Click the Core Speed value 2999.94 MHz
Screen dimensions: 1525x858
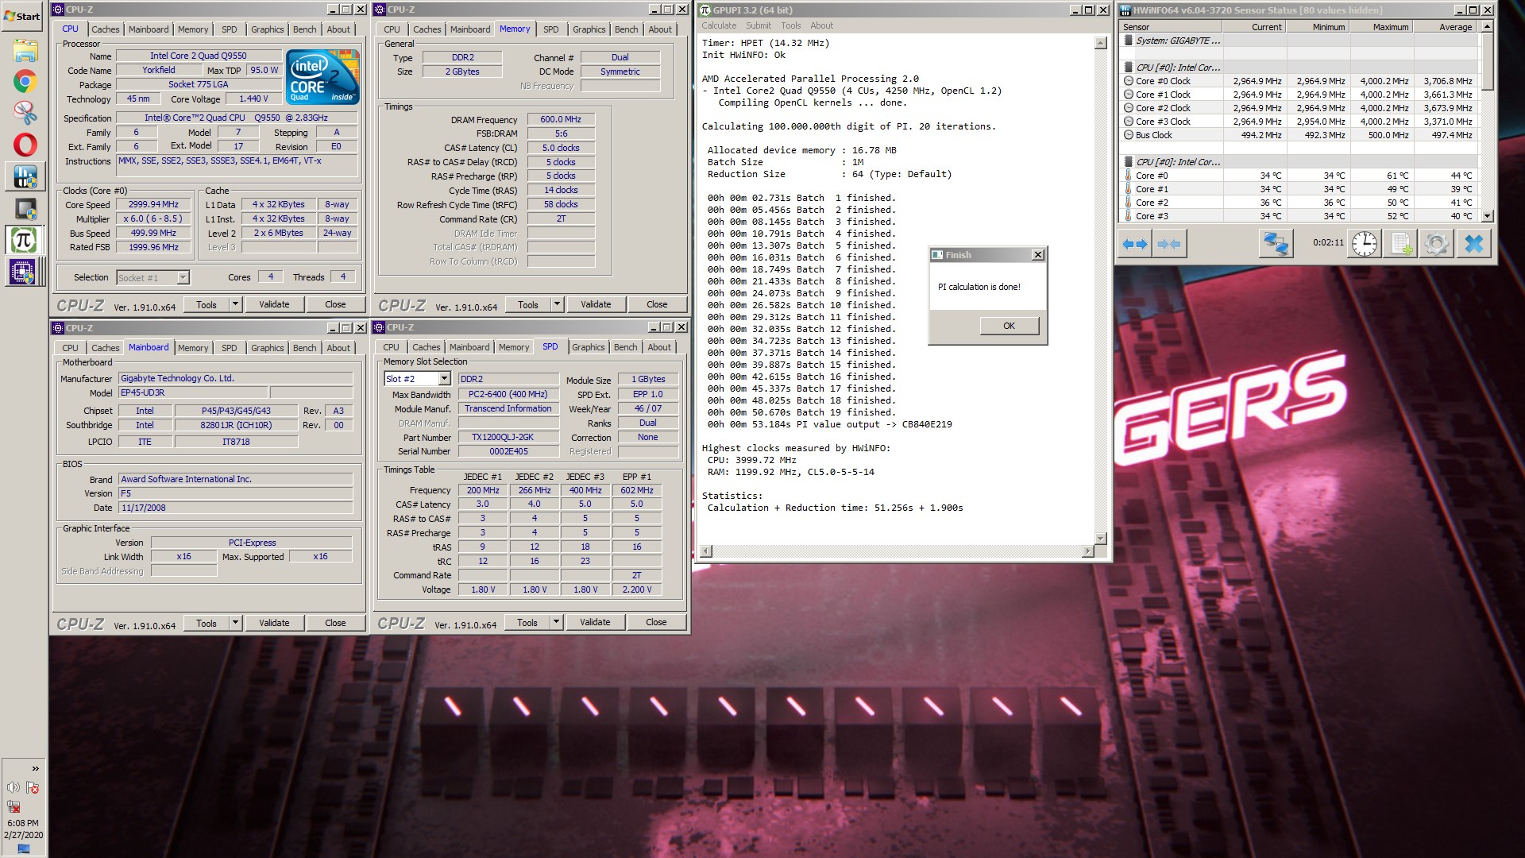153,204
